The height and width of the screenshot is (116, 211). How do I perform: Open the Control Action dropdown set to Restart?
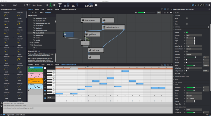click(x=194, y=49)
